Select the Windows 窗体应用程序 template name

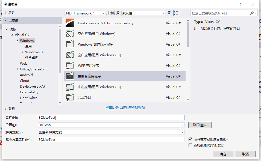coord(96,44)
